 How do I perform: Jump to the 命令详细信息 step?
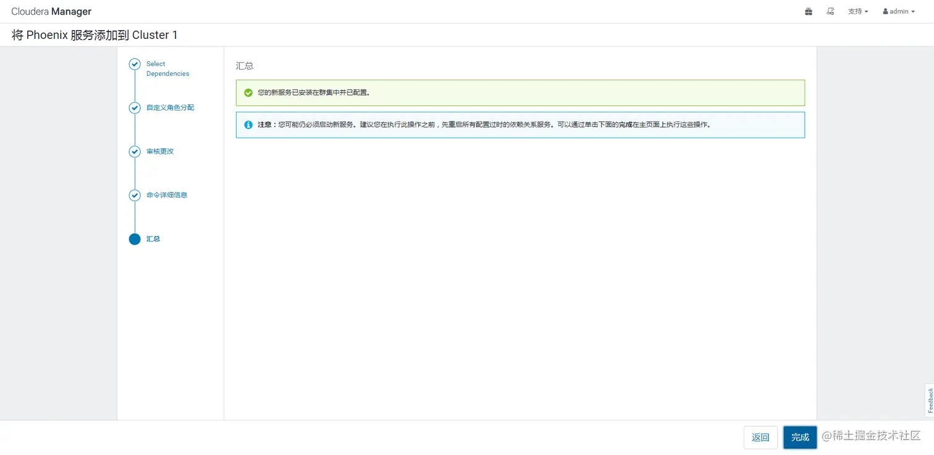click(x=167, y=195)
